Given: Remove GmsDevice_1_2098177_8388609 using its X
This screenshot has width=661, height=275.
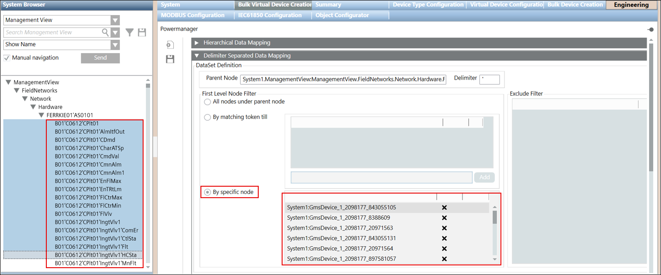Looking at the screenshot, I should (444, 218).
